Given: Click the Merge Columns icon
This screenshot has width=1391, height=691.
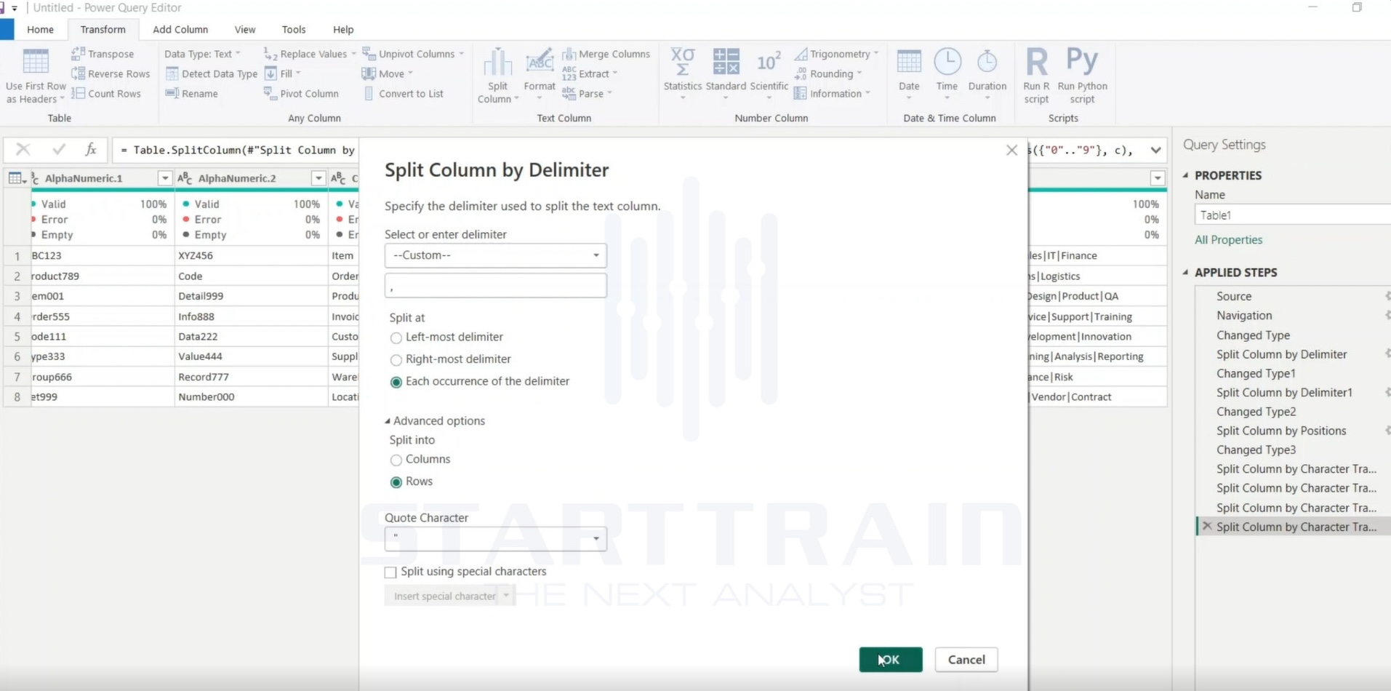Looking at the screenshot, I should pos(569,54).
